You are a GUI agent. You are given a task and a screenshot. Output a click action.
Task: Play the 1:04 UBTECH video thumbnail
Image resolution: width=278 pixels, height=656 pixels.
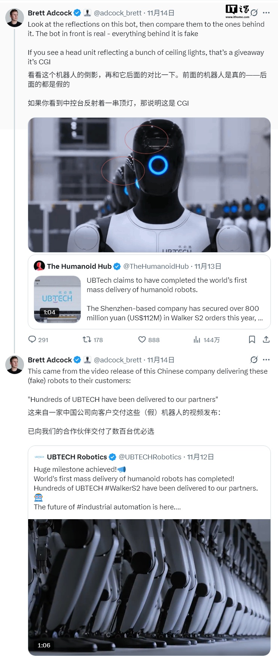coord(57,299)
